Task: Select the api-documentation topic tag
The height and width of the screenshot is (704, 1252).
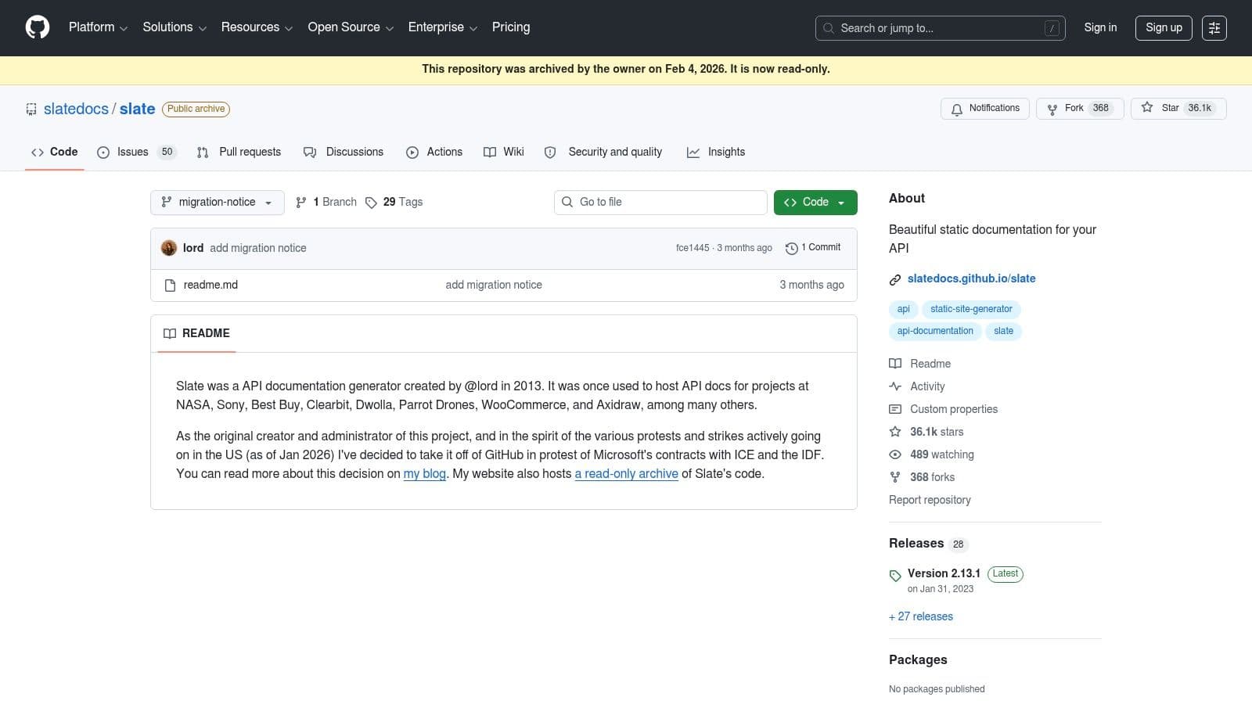Action: click(935, 331)
